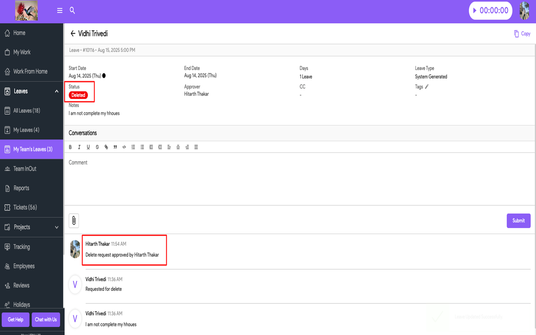Viewport: 536px width, 335px height.
Task: Expand the Projects section chevron
Action: pos(57,227)
